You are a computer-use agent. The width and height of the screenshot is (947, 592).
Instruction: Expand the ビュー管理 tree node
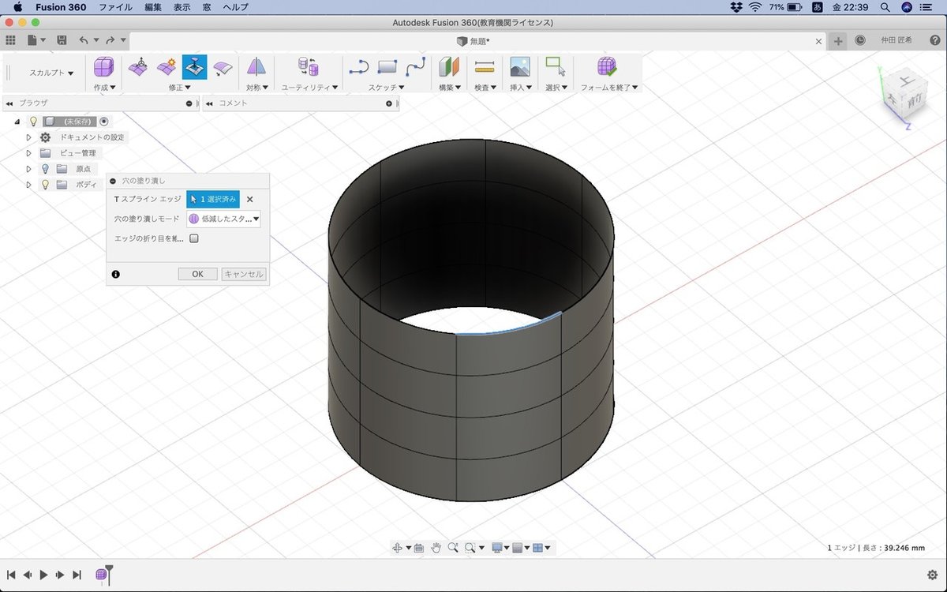point(28,153)
